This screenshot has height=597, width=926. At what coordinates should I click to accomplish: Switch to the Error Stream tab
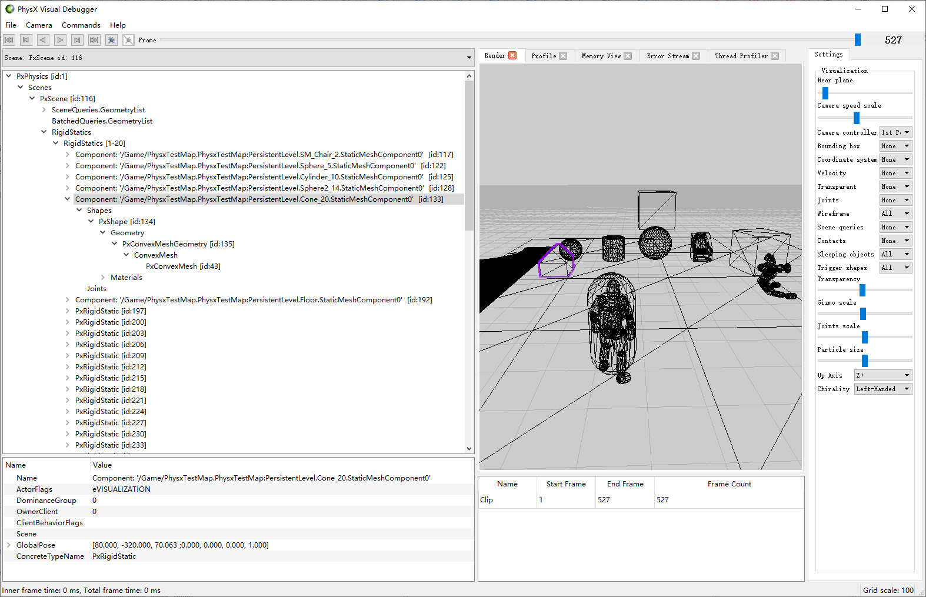pos(668,56)
